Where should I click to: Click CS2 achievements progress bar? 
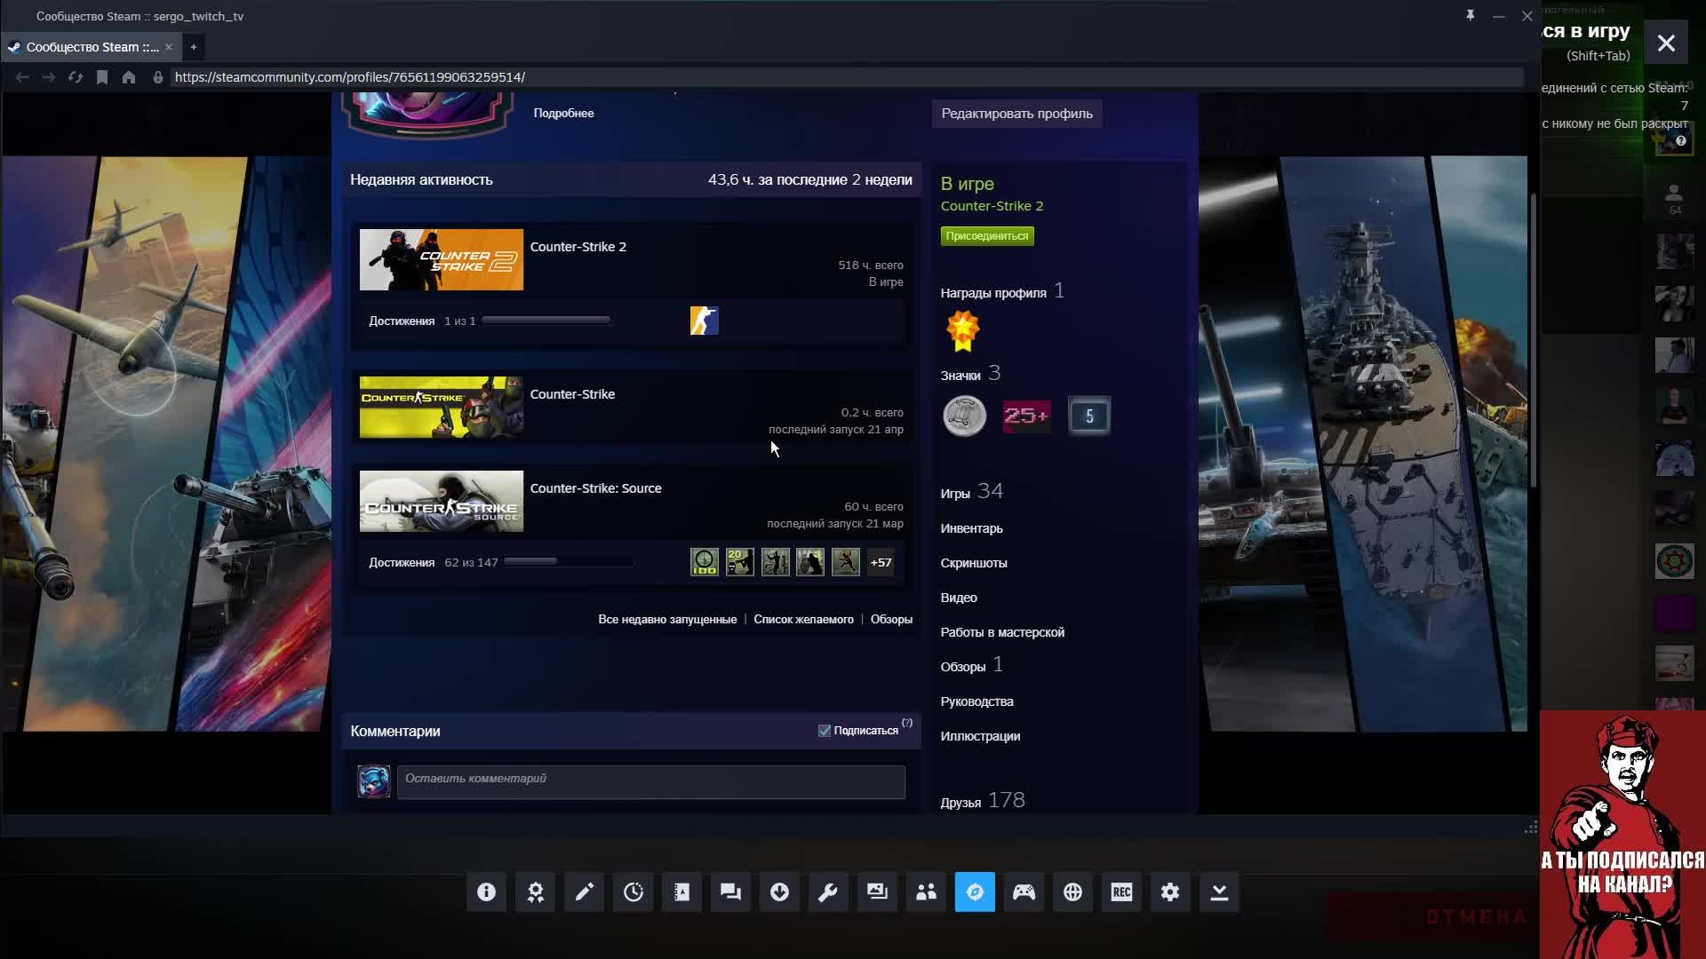pyautogui.click(x=546, y=320)
